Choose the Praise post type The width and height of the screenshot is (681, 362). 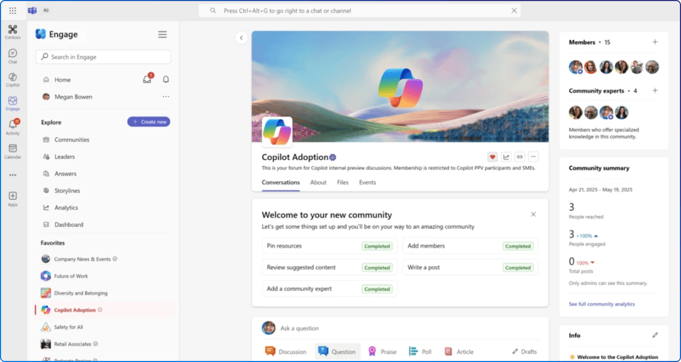point(383,351)
